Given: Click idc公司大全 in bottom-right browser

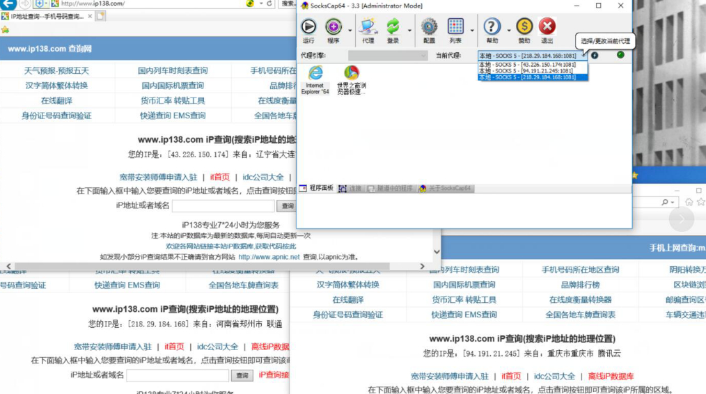Looking at the screenshot, I should coord(554,377).
